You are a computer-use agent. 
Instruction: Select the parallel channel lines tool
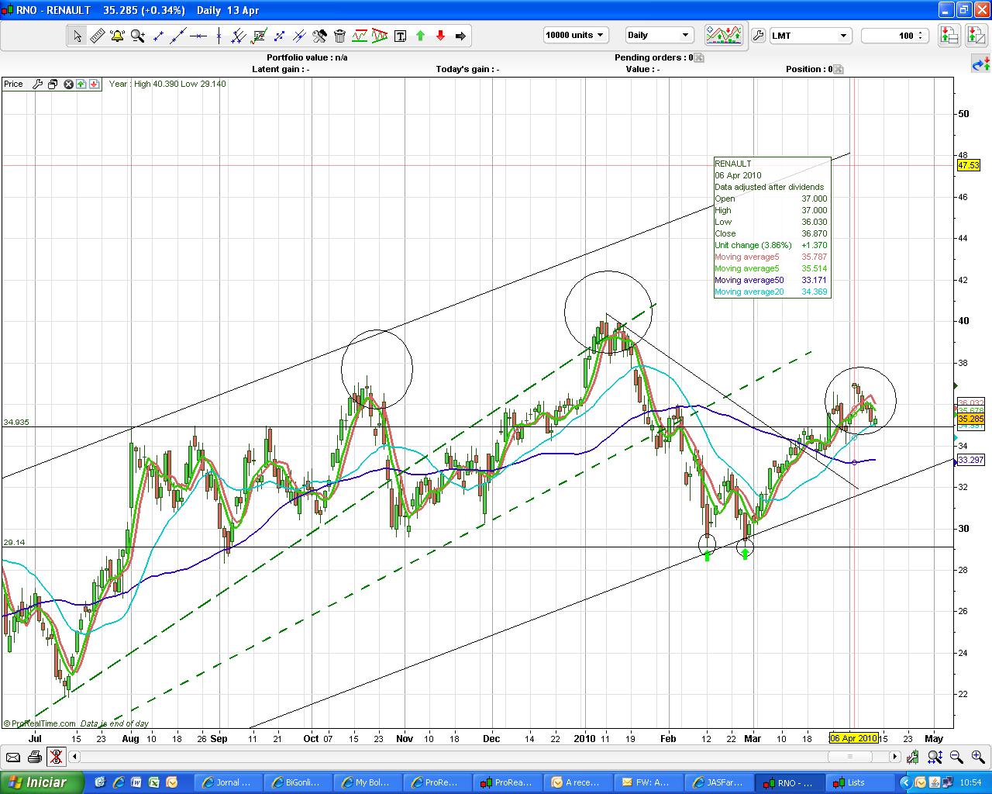[x=239, y=36]
